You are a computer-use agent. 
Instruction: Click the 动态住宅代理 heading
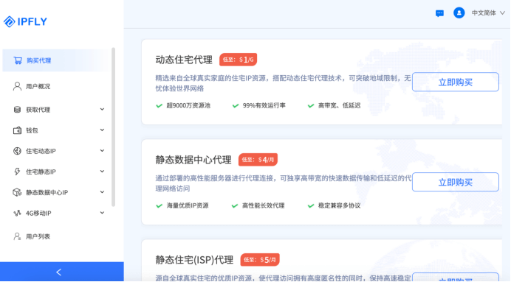[184, 60]
